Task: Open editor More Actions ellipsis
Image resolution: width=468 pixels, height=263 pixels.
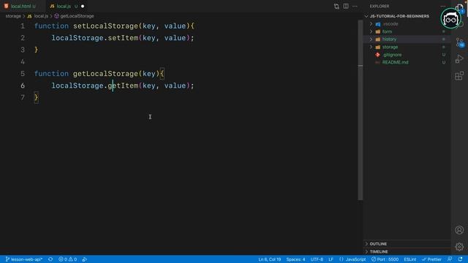Action: (x=355, y=7)
